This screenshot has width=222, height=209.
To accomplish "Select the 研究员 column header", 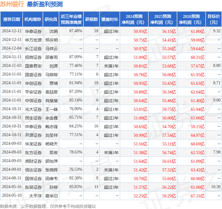I will coord(51,19).
